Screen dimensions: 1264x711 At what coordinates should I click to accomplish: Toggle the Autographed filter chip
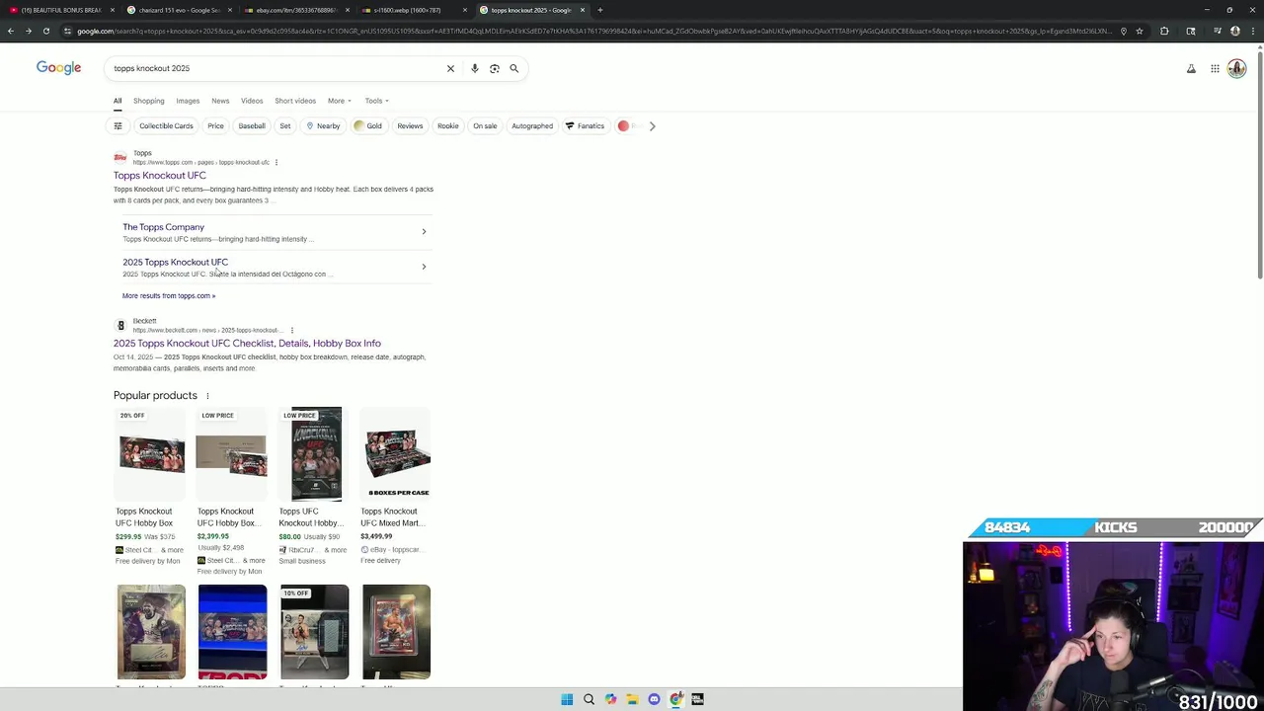click(532, 125)
